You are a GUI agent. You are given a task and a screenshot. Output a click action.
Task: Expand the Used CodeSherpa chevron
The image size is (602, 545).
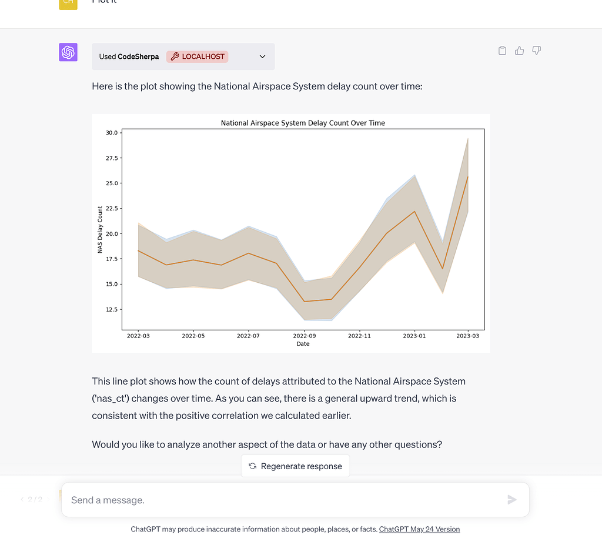(262, 56)
